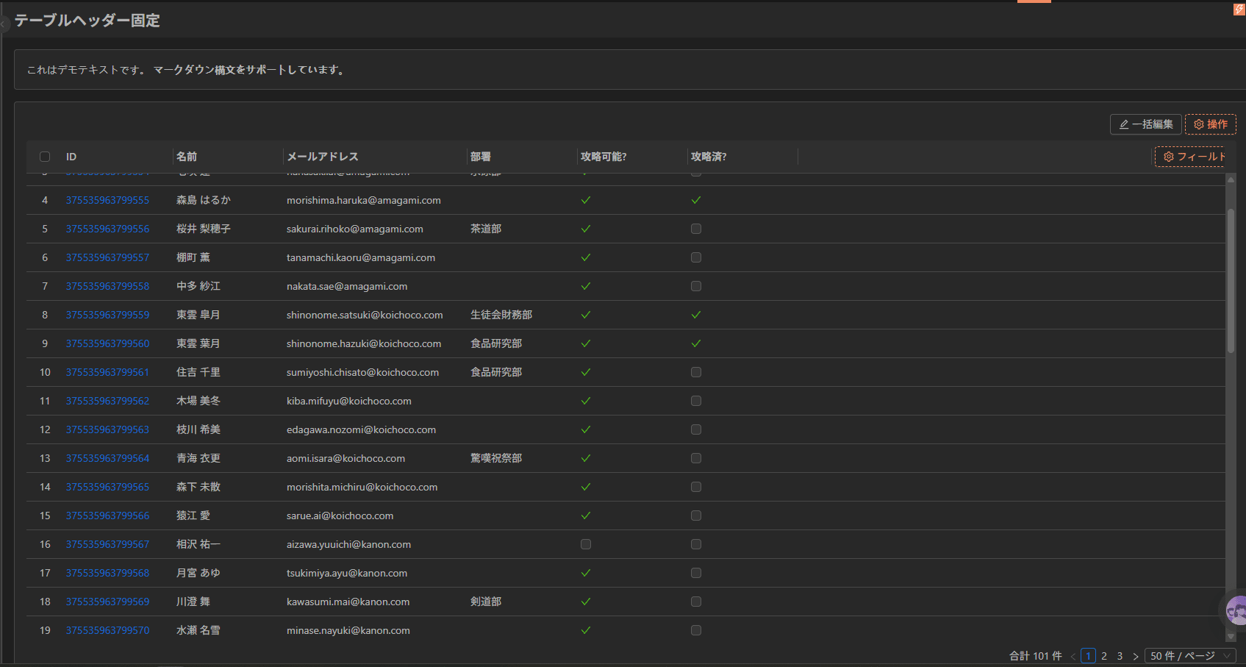Click the 一括編集 bulk edit button

click(1146, 124)
